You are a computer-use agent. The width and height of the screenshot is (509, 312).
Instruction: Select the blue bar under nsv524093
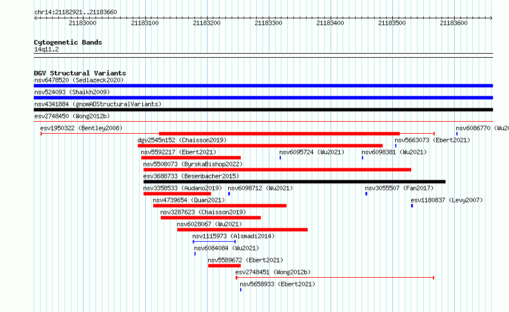coord(263,98)
